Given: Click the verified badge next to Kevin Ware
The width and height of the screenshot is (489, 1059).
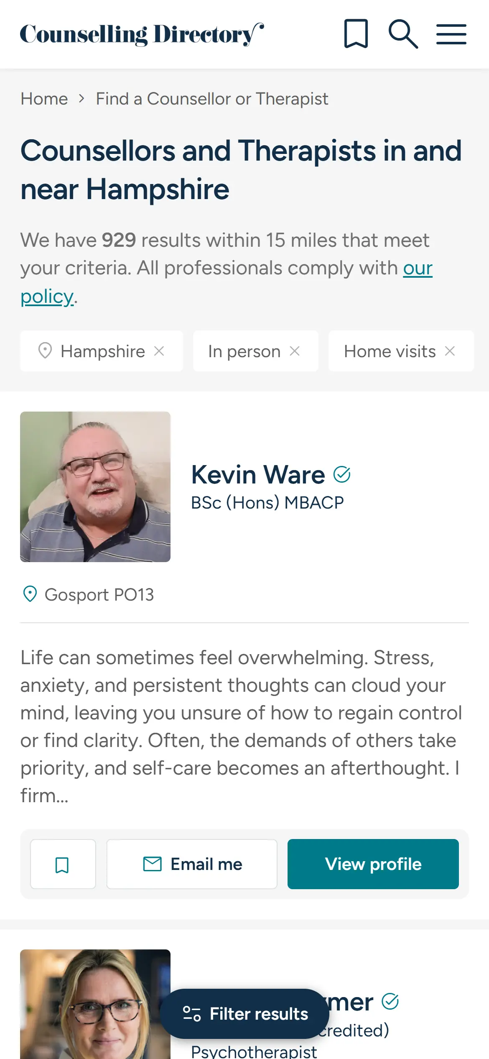Looking at the screenshot, I should click(342, 473).
